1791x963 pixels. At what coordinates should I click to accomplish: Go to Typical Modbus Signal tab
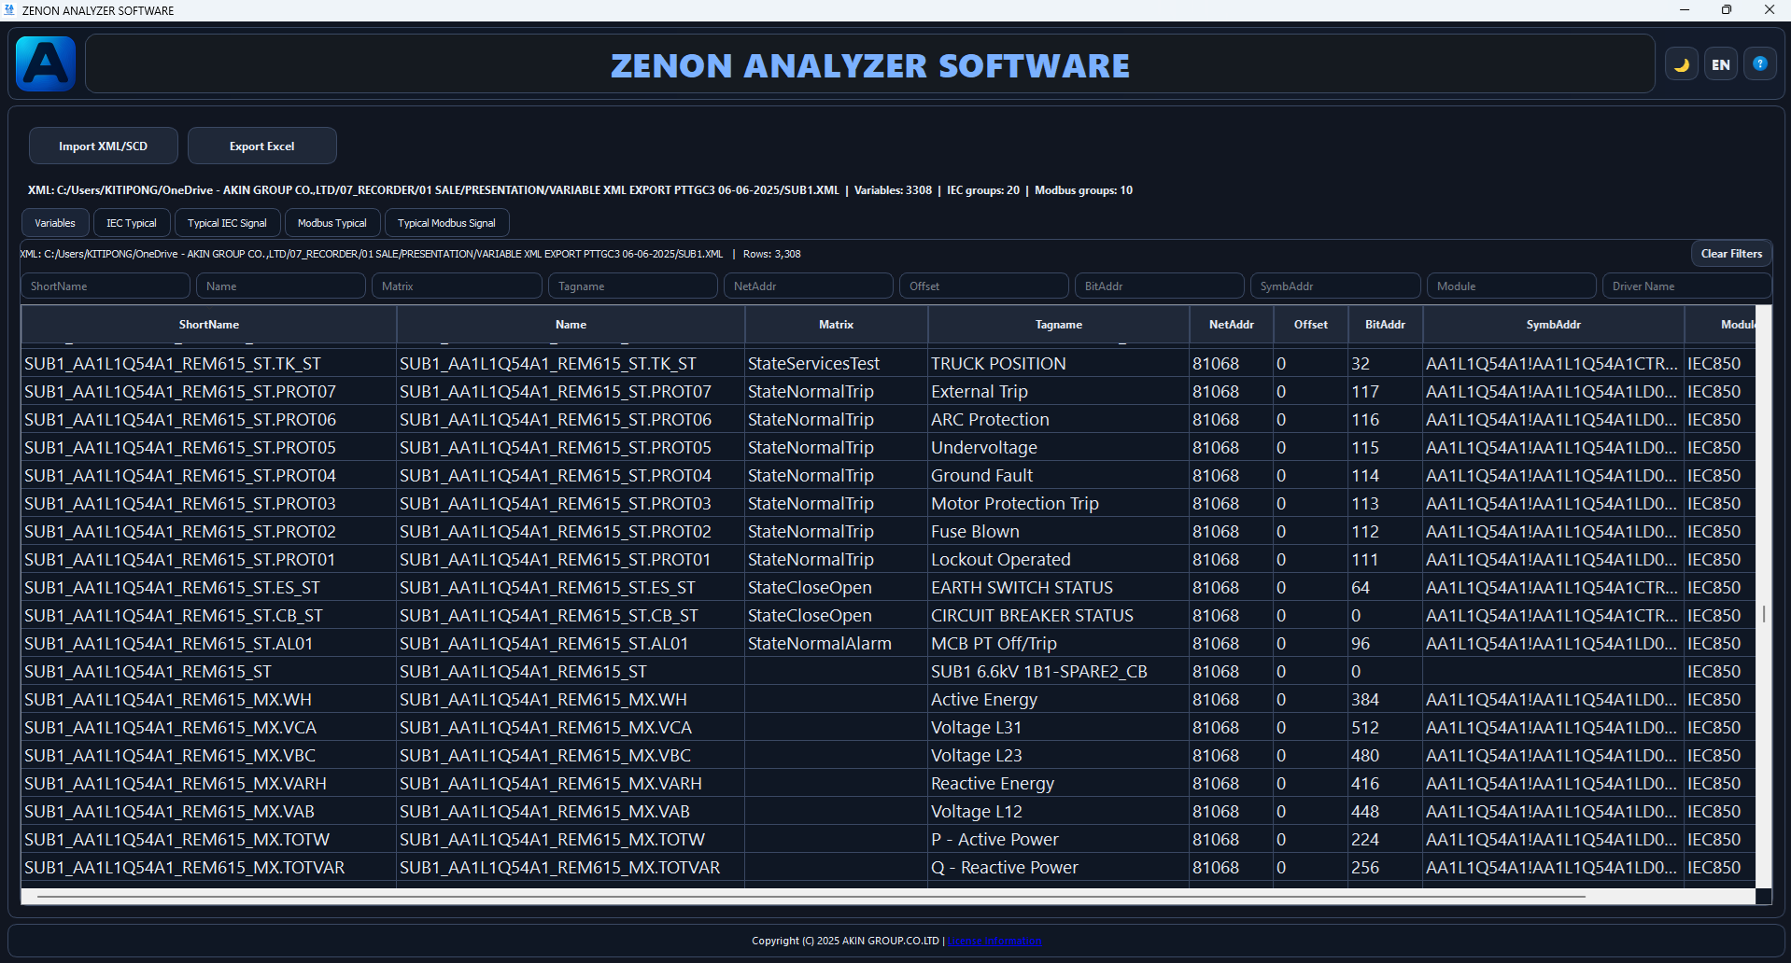446,223
